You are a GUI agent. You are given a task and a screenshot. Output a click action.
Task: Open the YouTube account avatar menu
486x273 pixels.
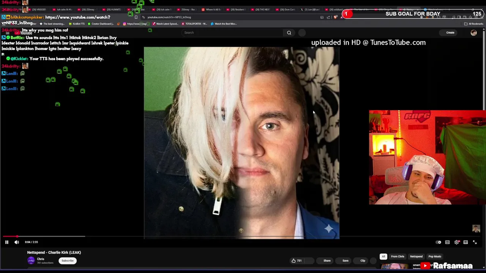click(x=473, y=33)
